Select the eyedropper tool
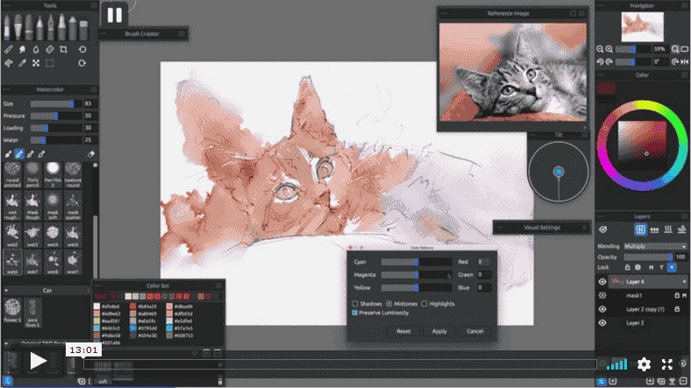691x388 pixels. click(22, 63)
